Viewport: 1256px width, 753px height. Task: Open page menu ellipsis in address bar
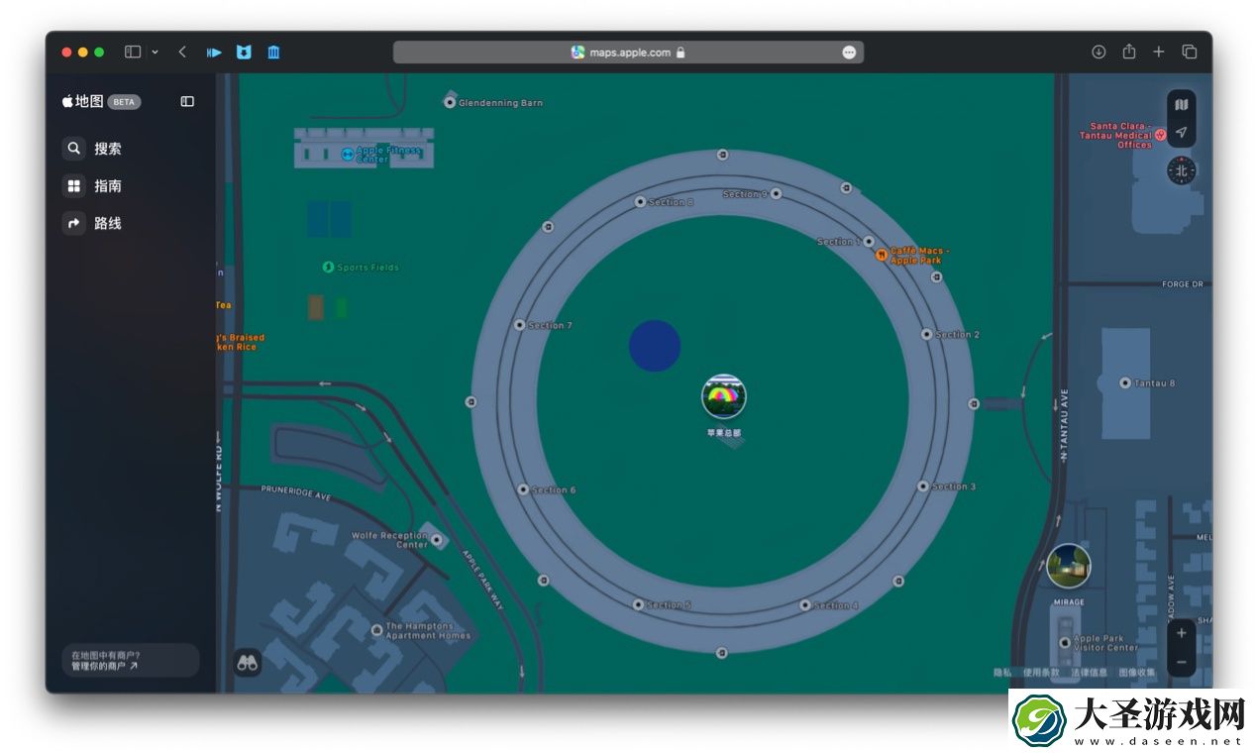click(x=849, y=53)
